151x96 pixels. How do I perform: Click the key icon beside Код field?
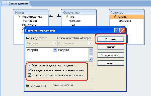pos(67,16)
